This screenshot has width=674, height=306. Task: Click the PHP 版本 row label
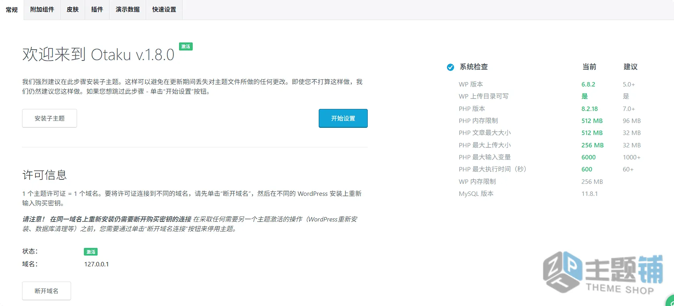coord(472,109)
